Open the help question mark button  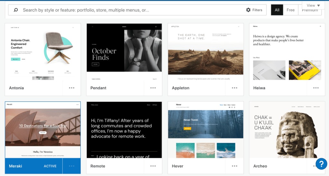pyautogui.click(x=321, y=163)
